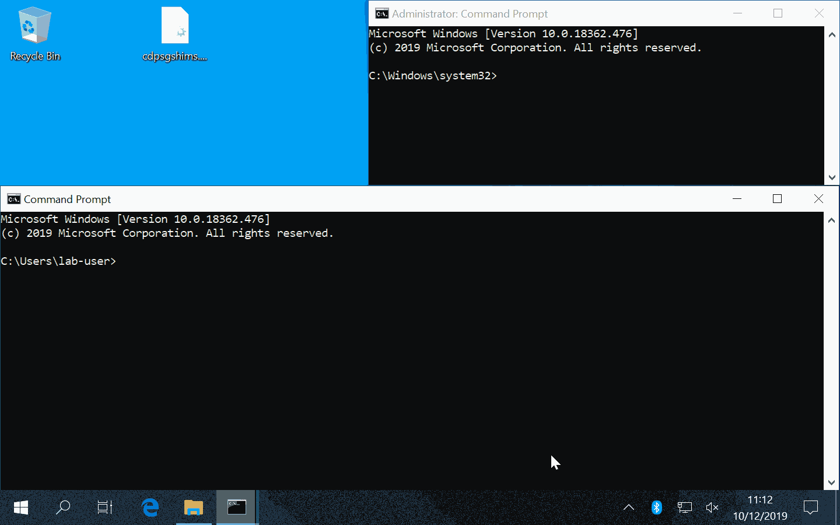Screen dimensions: 840x525
Task: Maximize the lower Command Prompt window
Action: (x=778, y=199)
